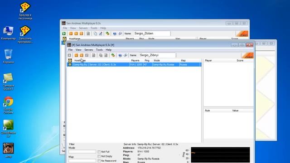The height and width of the screenshot is (163, 290).
Task: Click the padlock icon on the Samp-Rp.Ru row
Action: coord(70,64)
